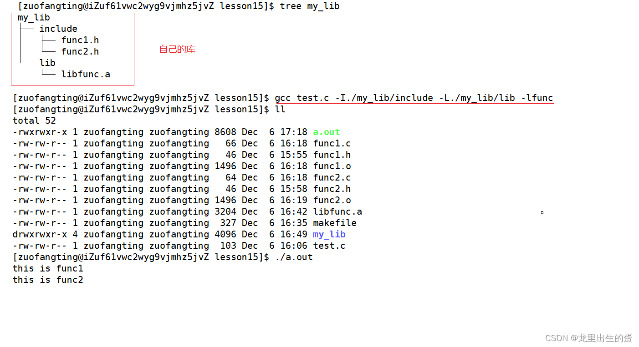Click func2.h under include in the tree
The height and width of the screenshot is (347, 639).
[80, 52]
